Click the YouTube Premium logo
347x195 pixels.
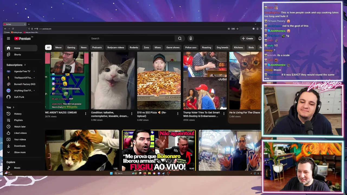(23, 38)
